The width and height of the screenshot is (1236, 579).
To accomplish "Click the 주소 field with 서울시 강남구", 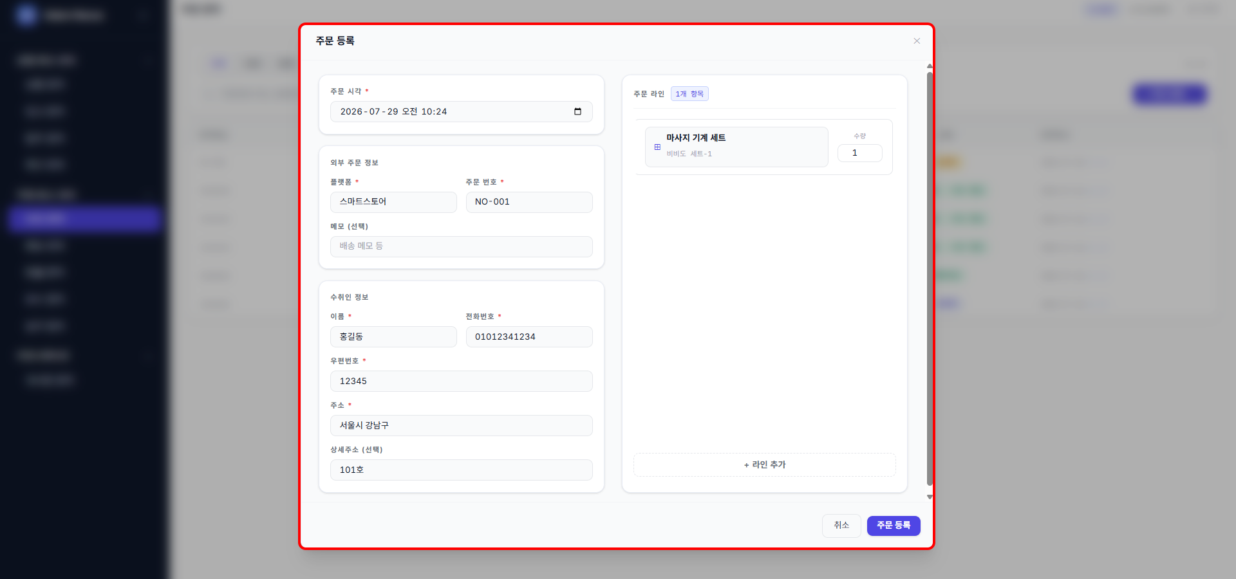I will [461, 425].
